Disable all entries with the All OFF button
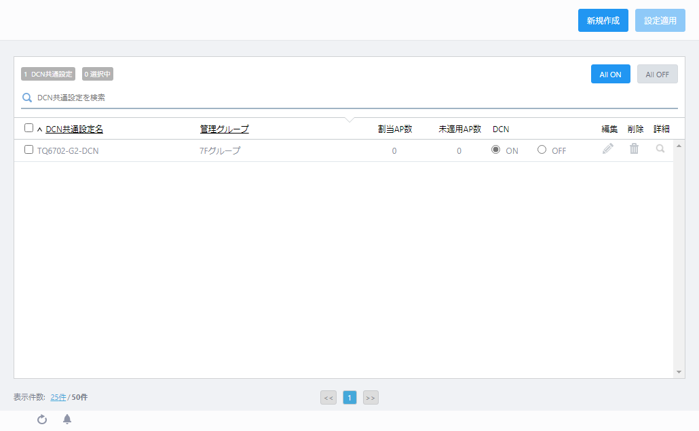699x431 pixels. 657,74
